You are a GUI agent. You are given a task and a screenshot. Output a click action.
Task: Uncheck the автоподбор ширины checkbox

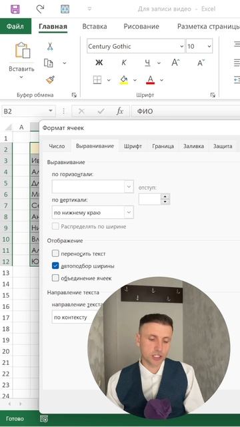pyautogui.click(x=55, y=266)
